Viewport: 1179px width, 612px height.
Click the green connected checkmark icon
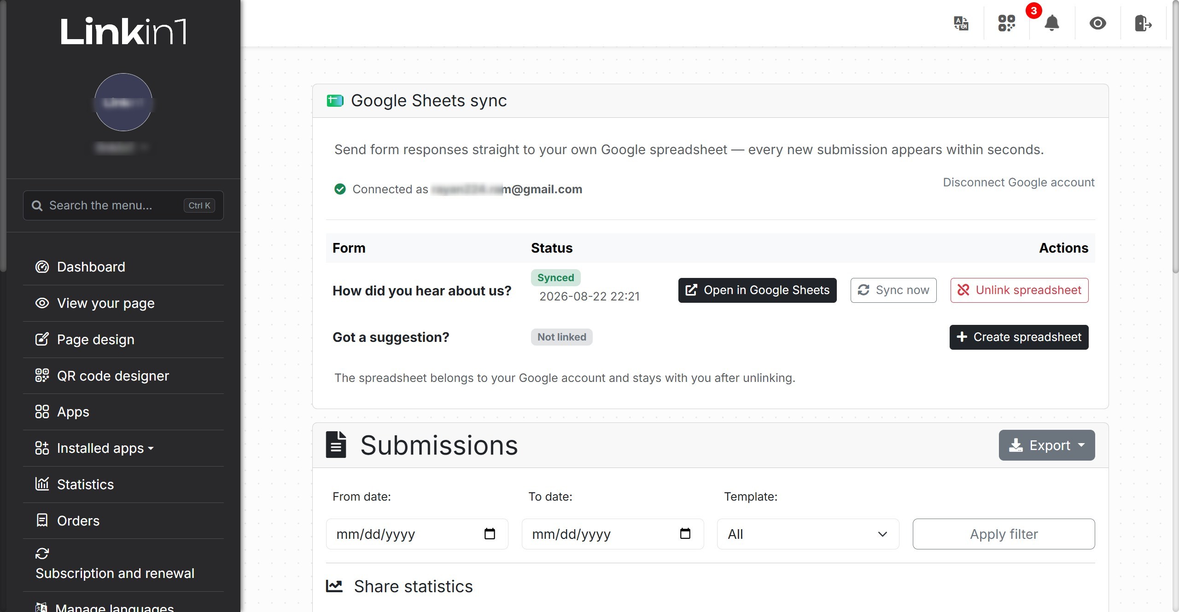click(340, 189)
